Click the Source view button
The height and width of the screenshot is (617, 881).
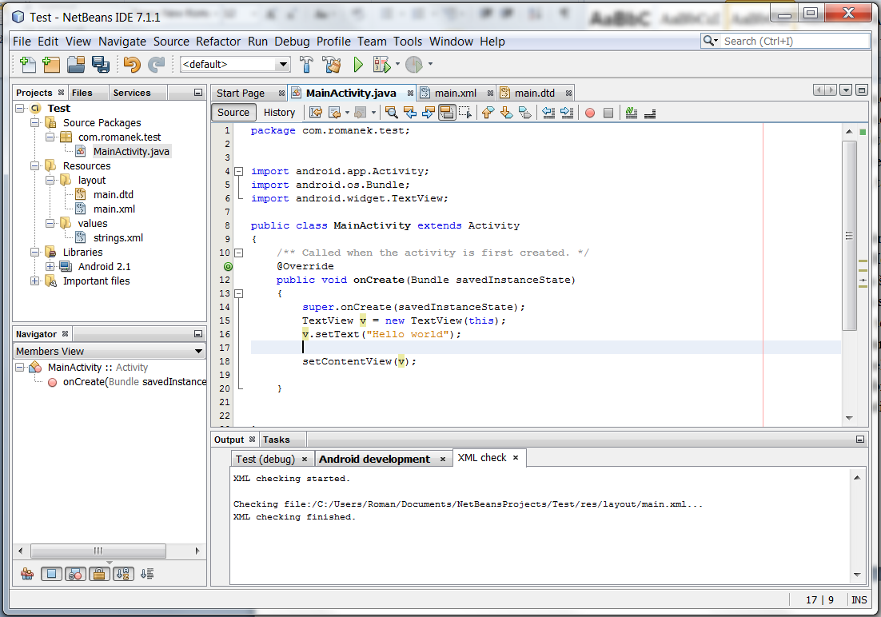pos(233,113)
